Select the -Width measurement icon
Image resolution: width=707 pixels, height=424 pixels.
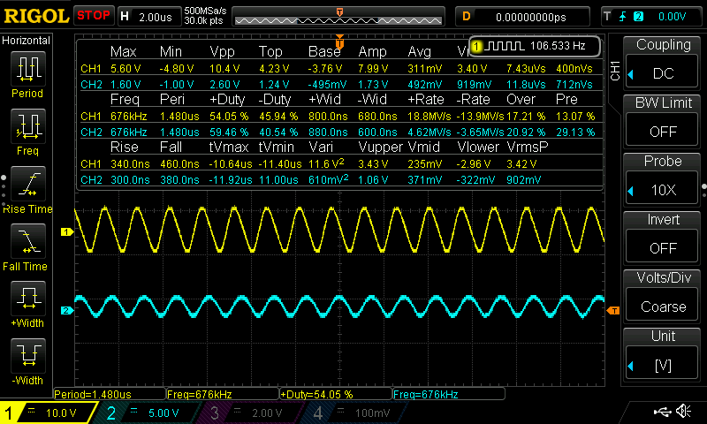click(28, 355)
